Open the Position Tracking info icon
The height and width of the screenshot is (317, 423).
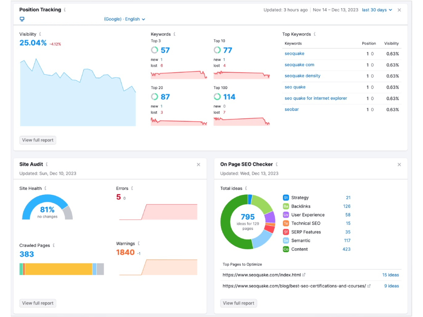[65, 10]
